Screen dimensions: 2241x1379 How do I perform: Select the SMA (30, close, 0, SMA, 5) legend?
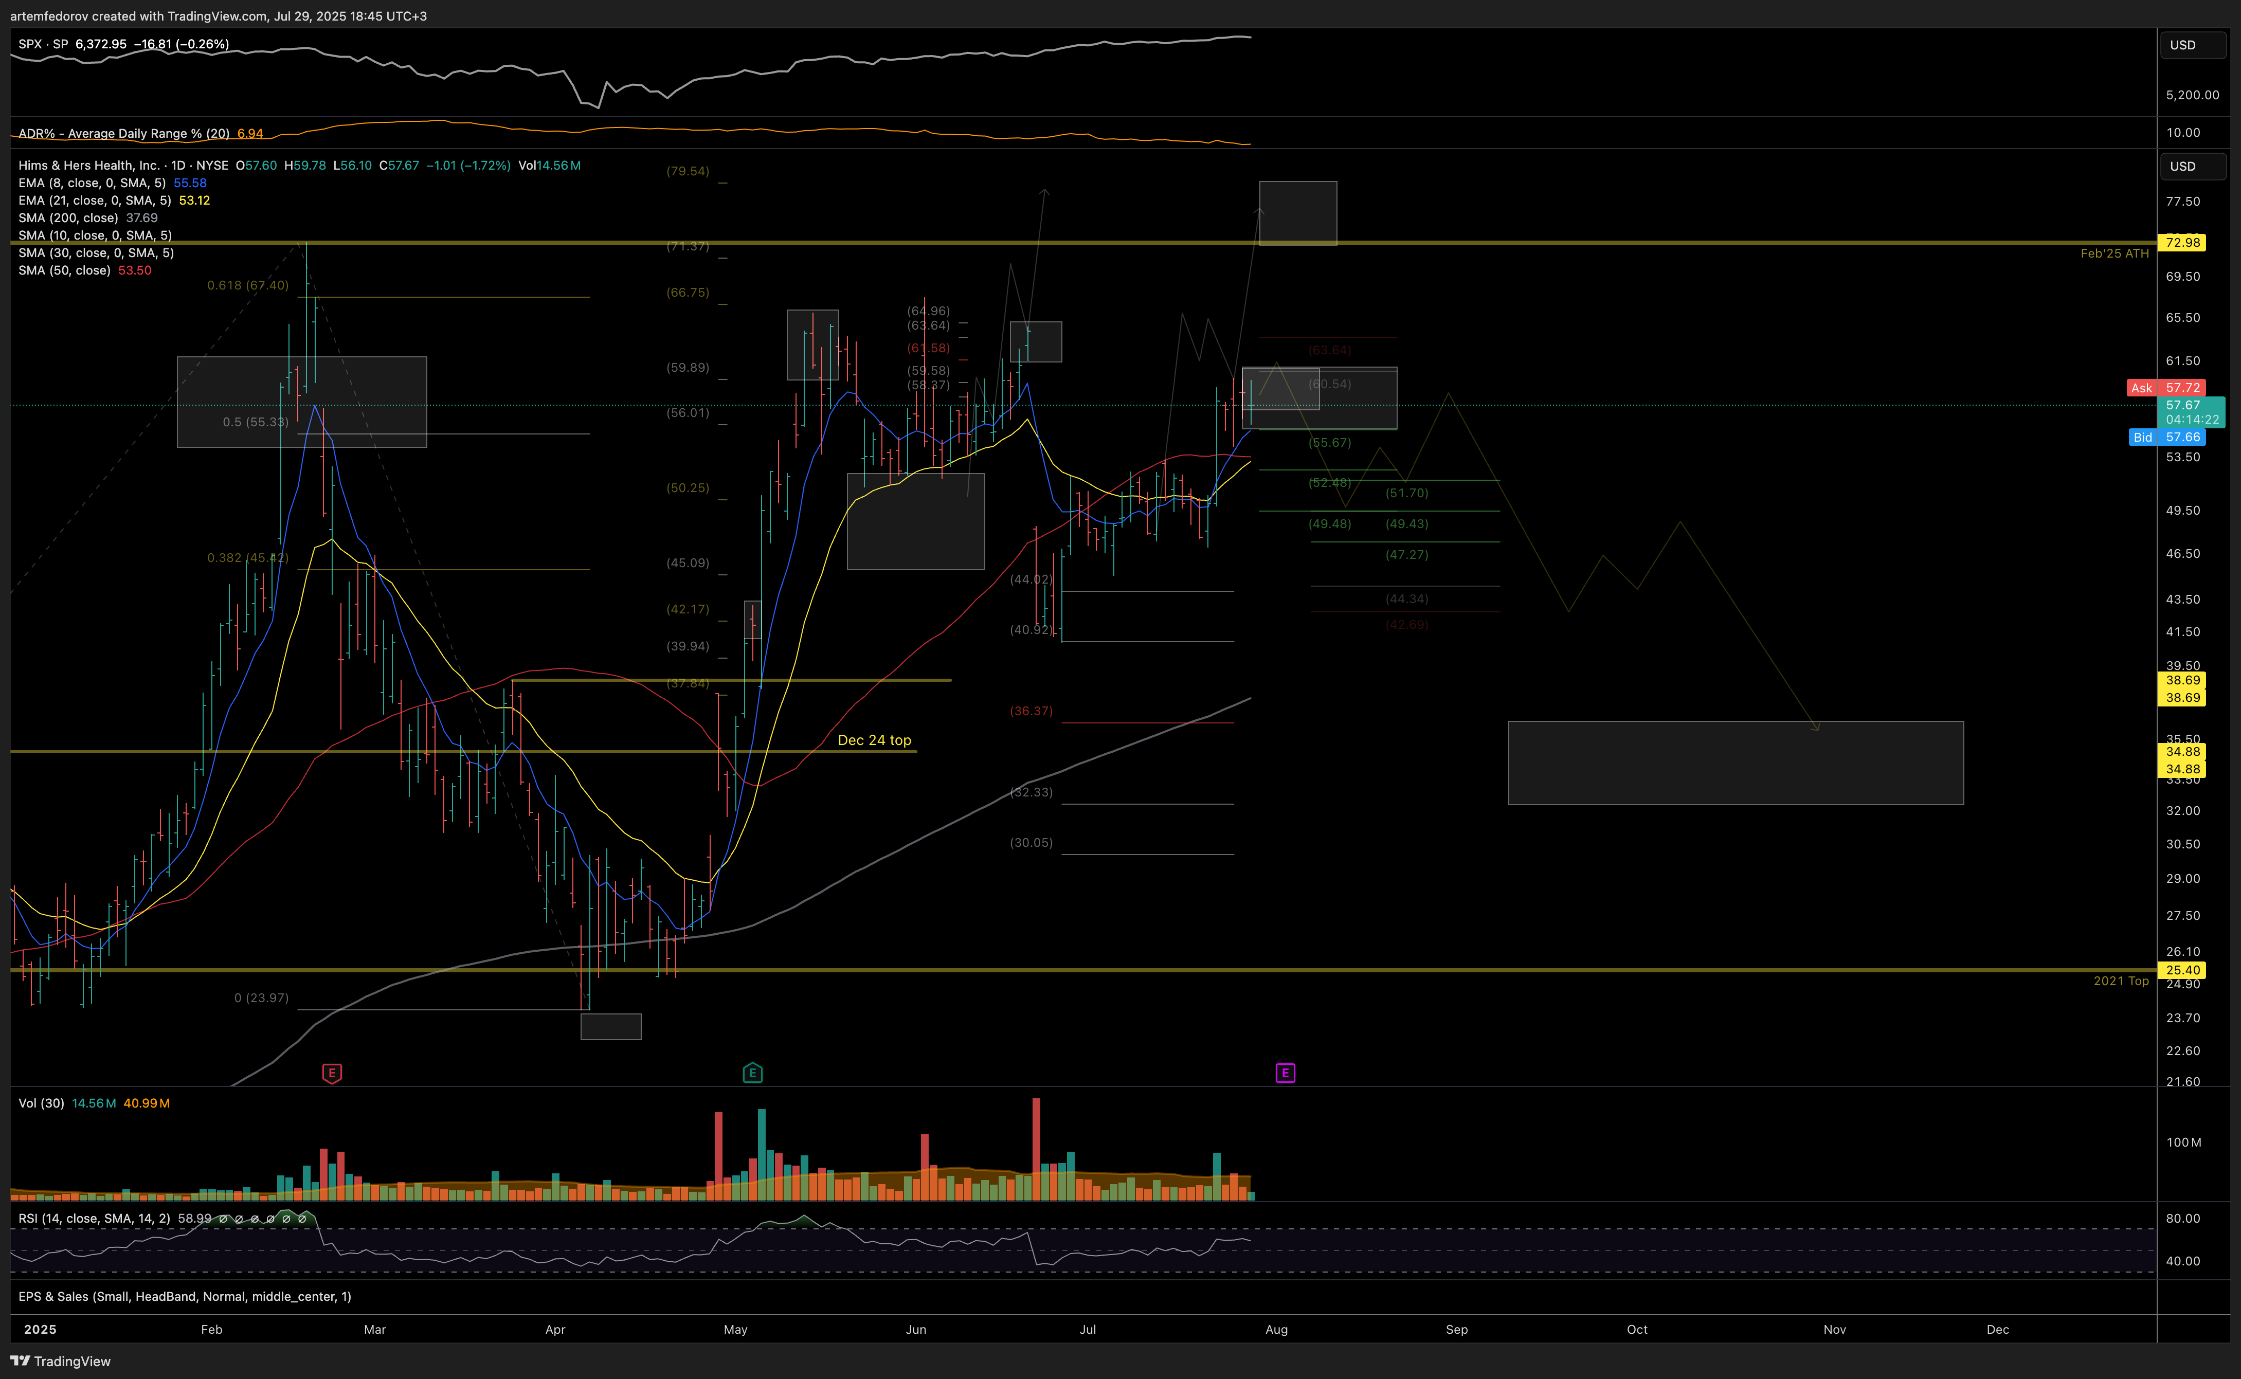point(96,252)
